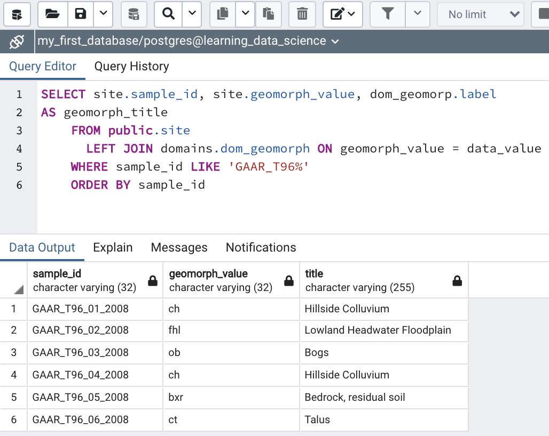
Task: Expand the Filter options arrow
Action: point(418,14)
